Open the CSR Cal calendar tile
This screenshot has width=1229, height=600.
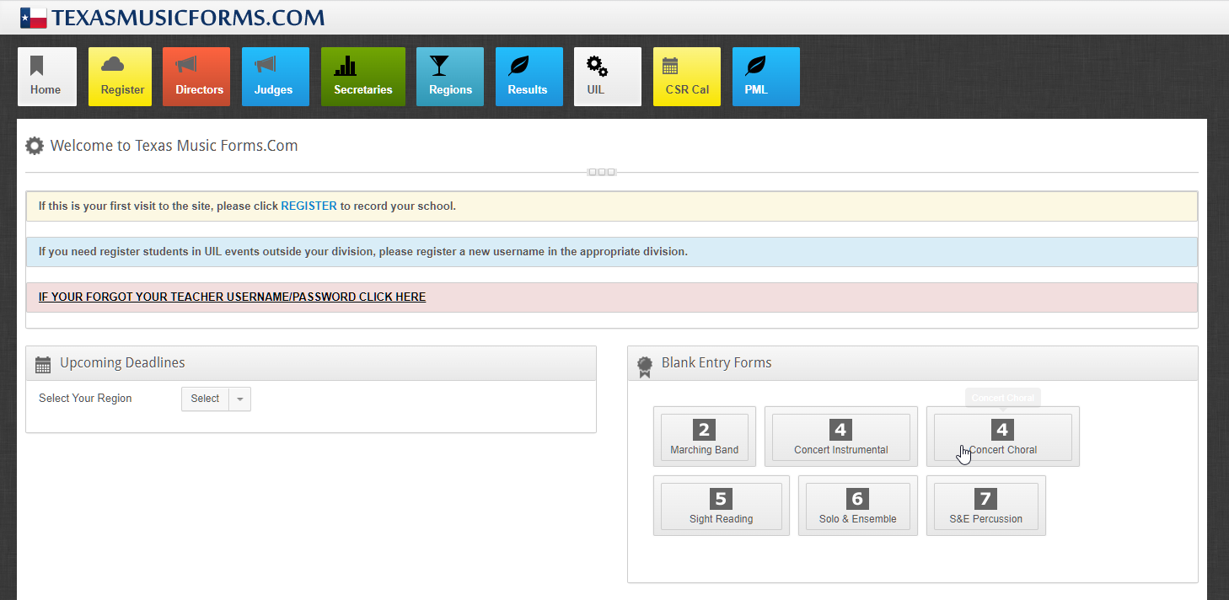coord(686,77)
